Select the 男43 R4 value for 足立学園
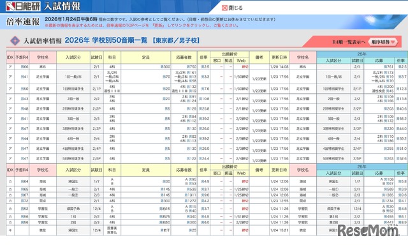 click(x=25, y=99)
